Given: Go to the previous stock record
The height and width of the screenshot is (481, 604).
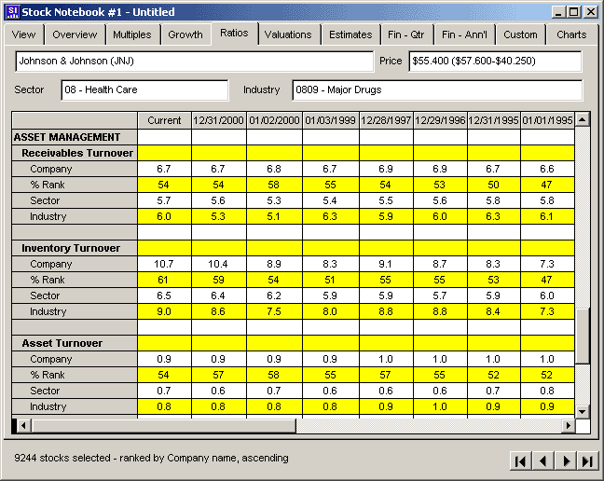Looking at the screenshot, I should coord(543,460).
